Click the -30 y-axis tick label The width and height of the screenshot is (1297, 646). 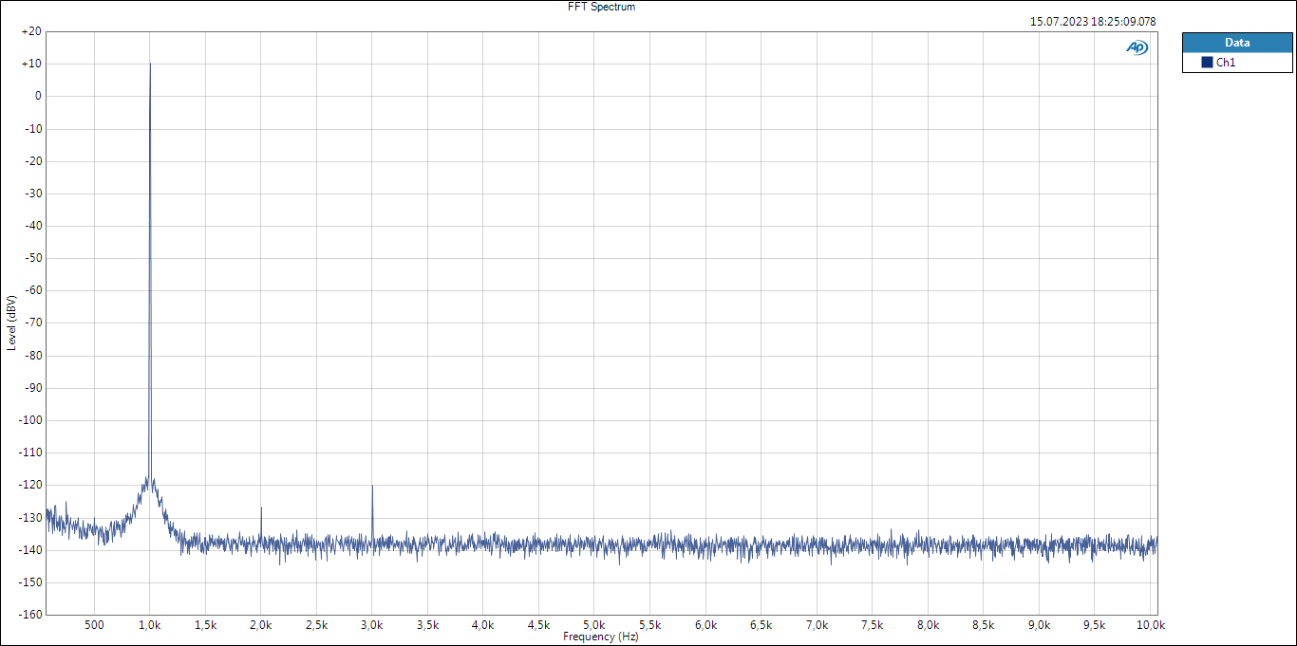(32, 194)
